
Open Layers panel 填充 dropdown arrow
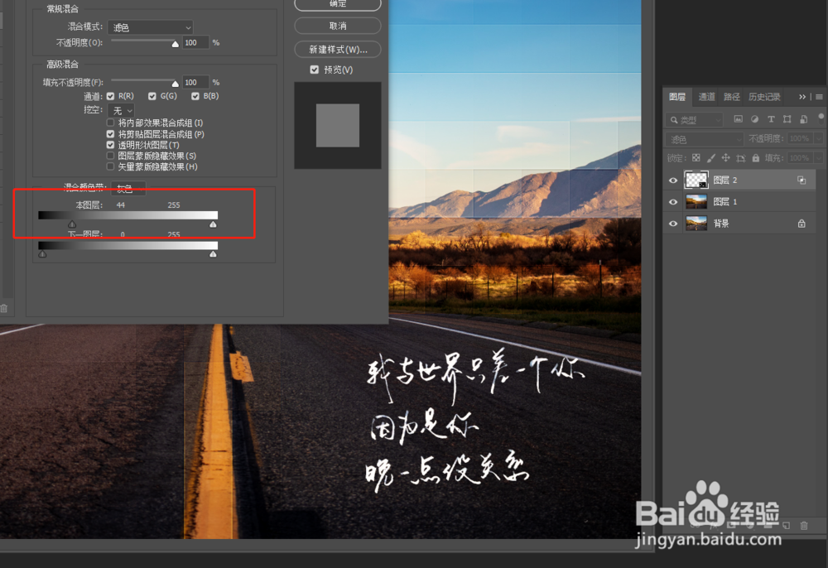click(x=819, y=158)
